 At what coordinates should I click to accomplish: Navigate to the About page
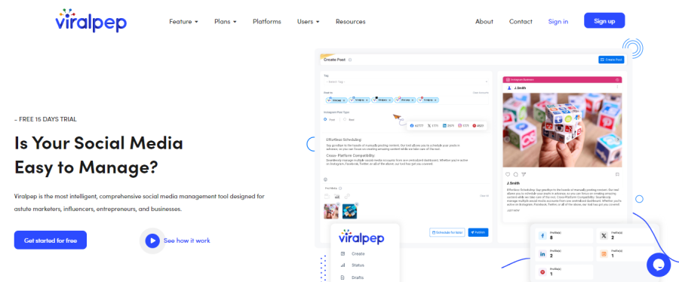[x=484, y=22]
